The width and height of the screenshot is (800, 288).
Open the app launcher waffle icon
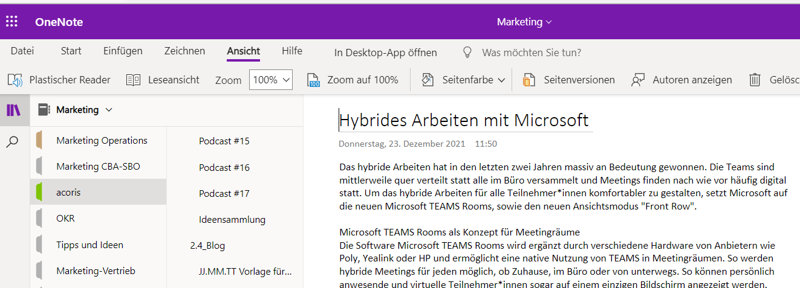[x=11, y=22]
